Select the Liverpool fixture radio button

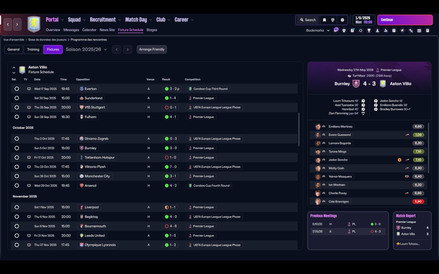tap(16, 207)
